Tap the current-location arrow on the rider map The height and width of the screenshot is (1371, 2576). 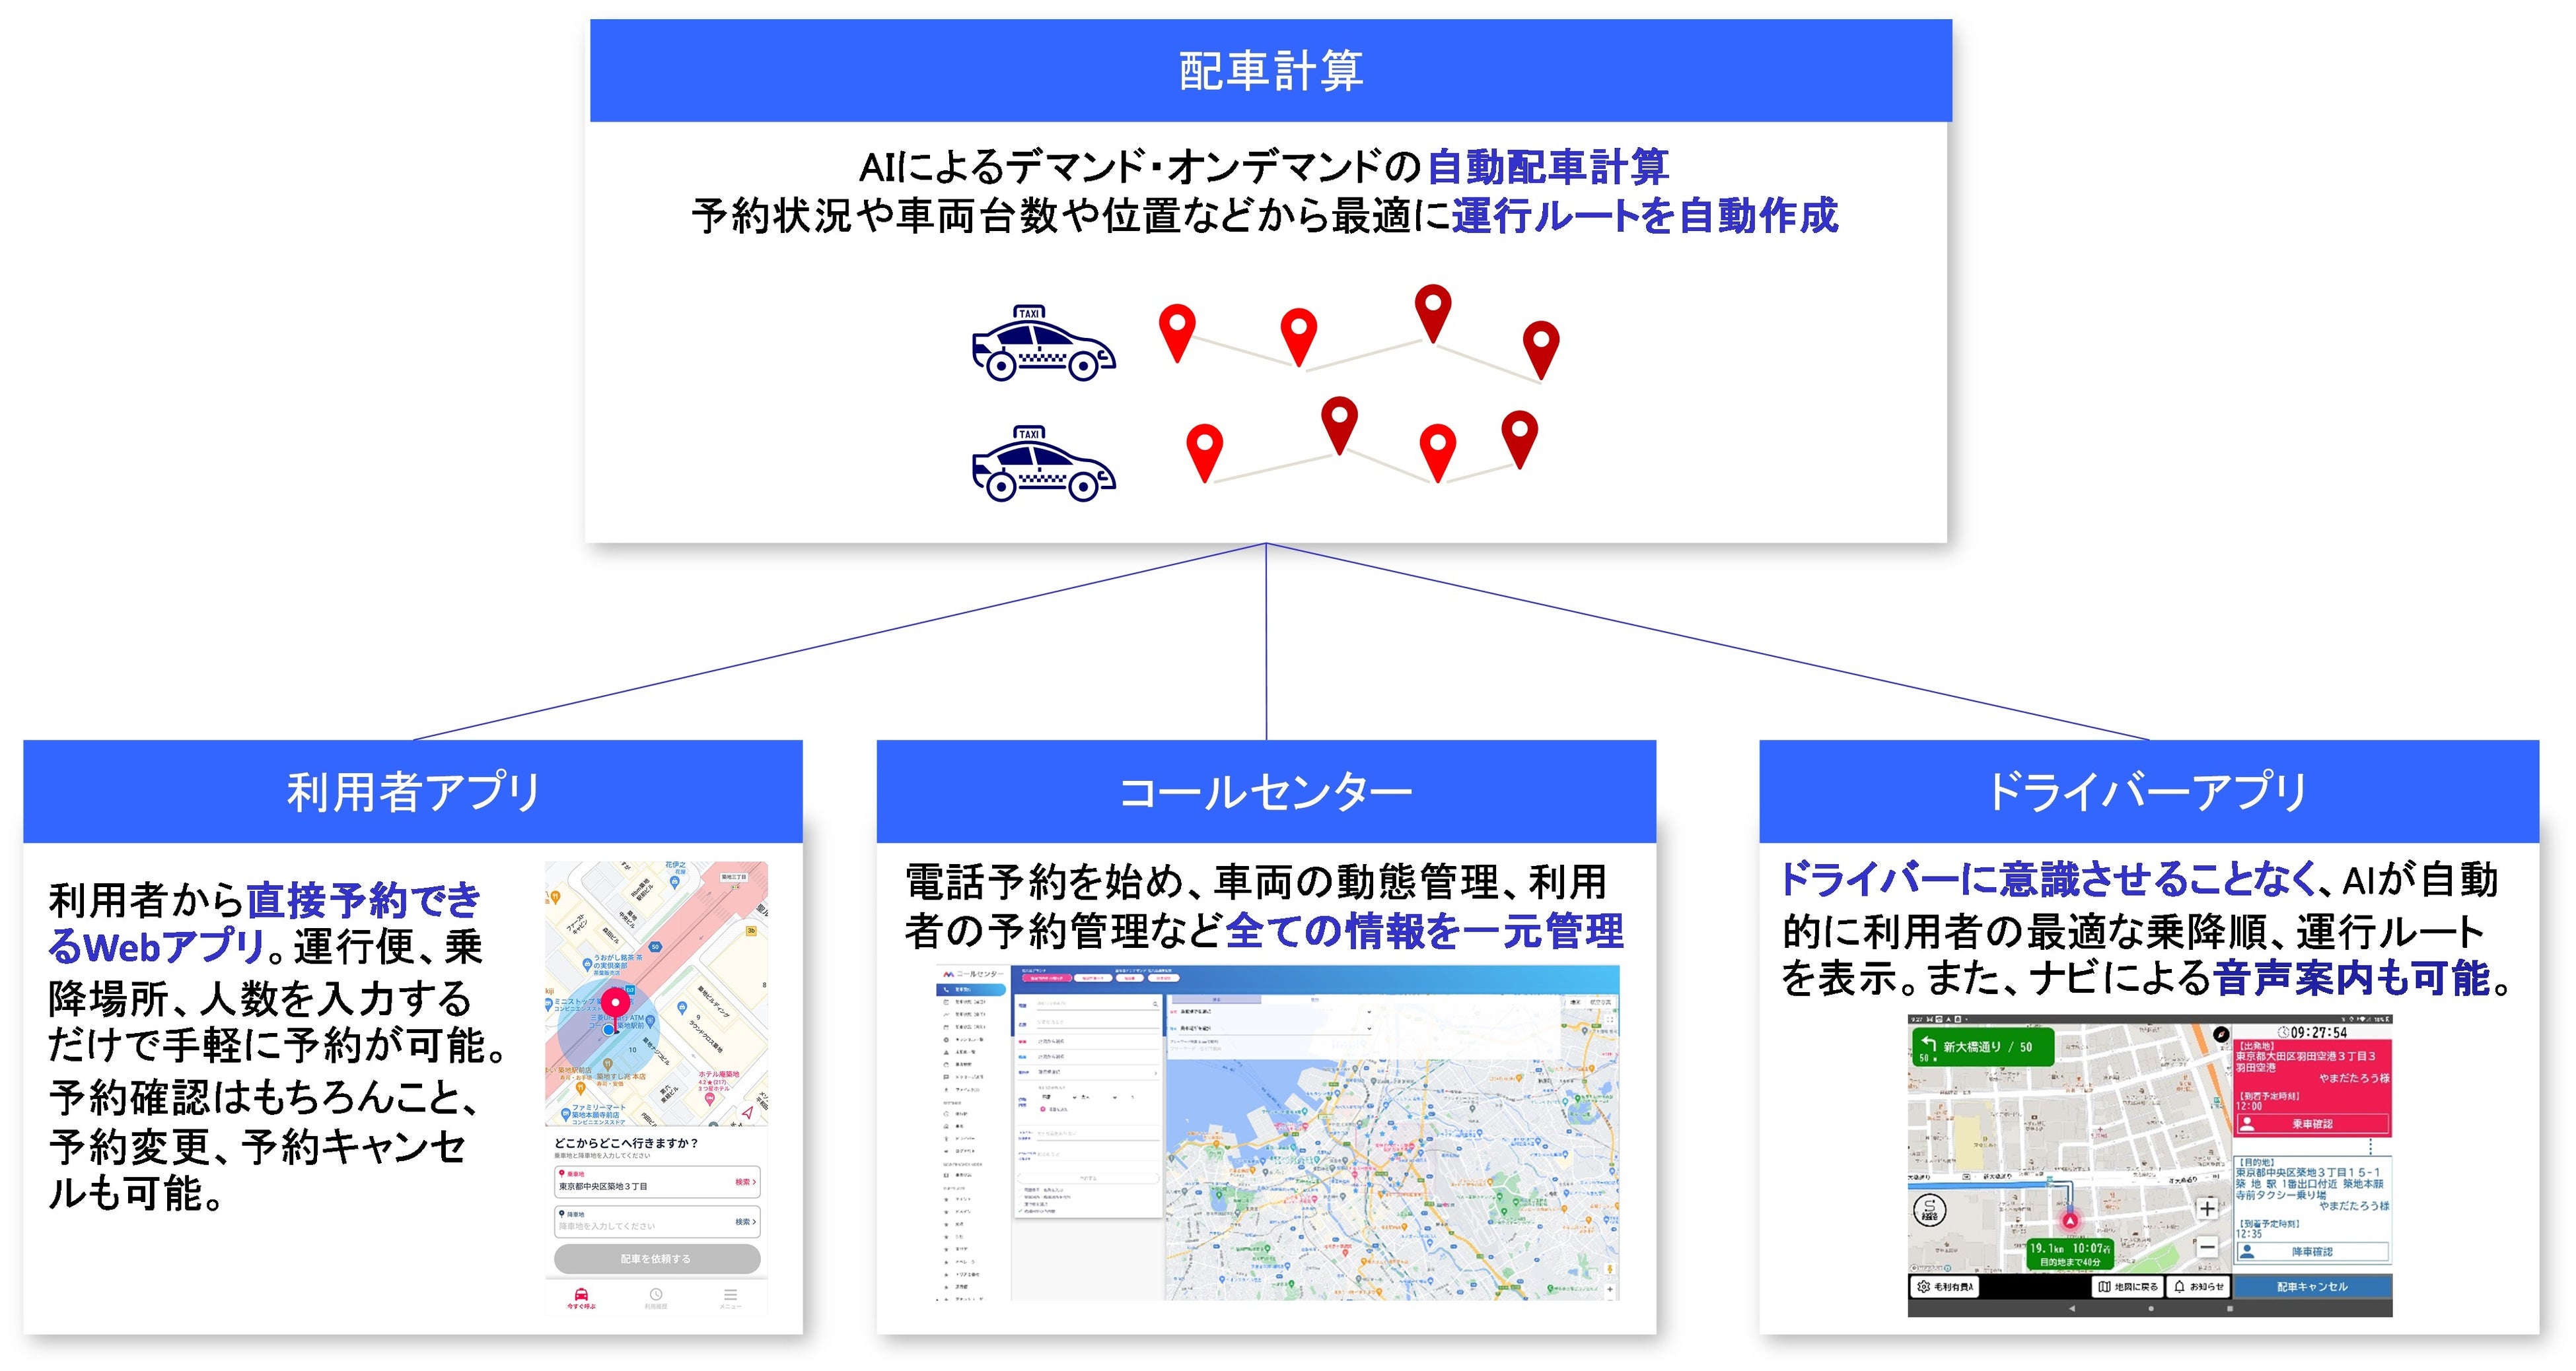pyautogui.click(x=747, y=1111)
